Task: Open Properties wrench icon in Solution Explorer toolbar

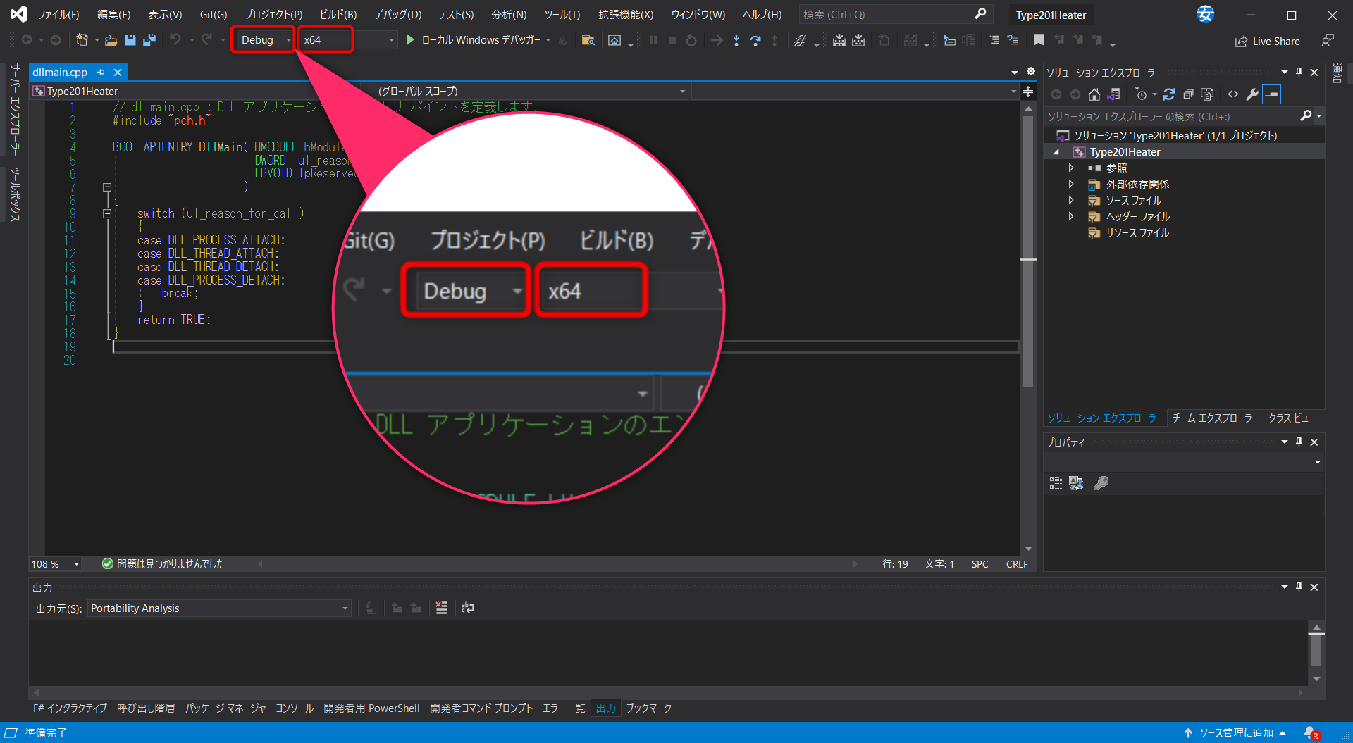Action: pyautogui.click(x=1252, y=94)
